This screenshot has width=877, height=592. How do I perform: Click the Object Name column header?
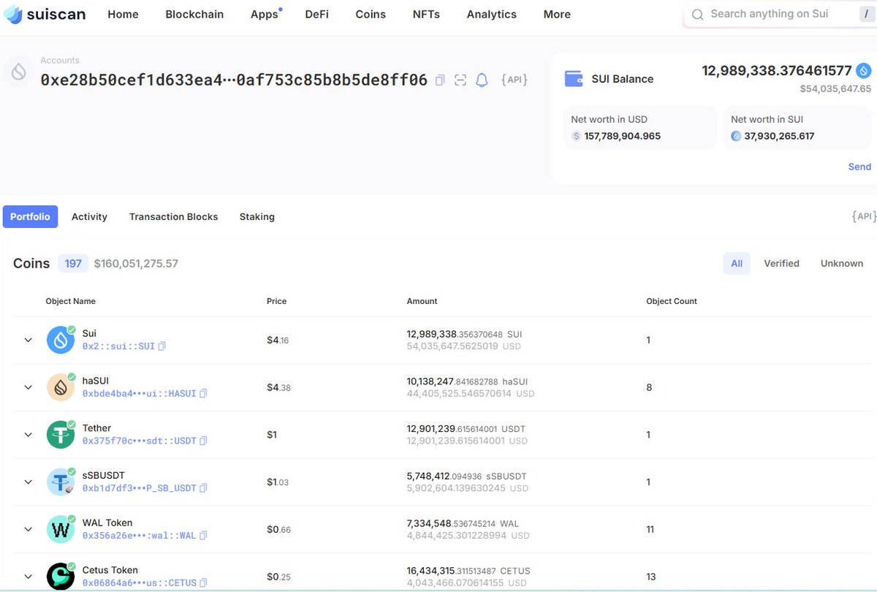tap(70, 301)
